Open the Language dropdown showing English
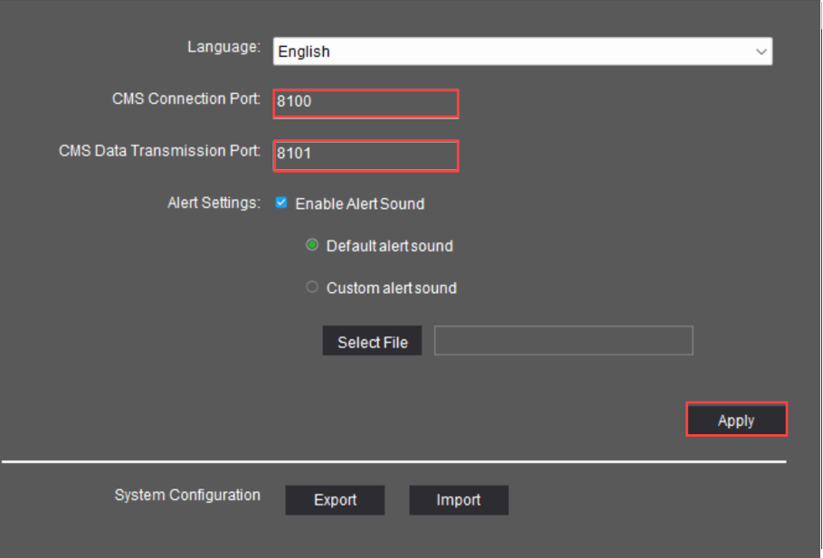Viewport: 823px width, 558px height. [522, 52]
